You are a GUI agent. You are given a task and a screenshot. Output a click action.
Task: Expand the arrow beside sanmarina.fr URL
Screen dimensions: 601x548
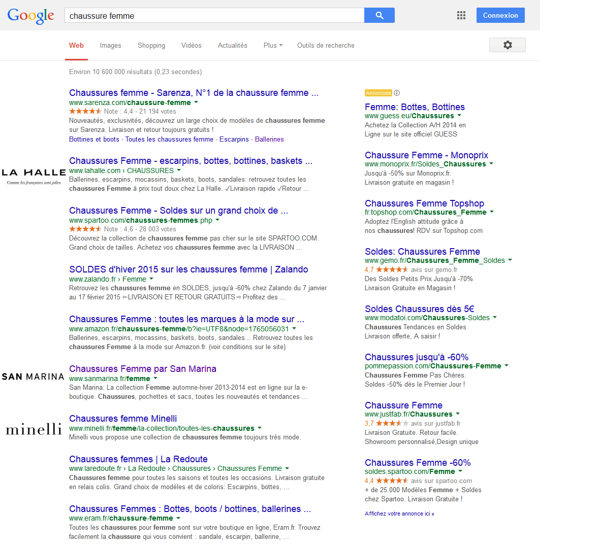click(155, 379)
